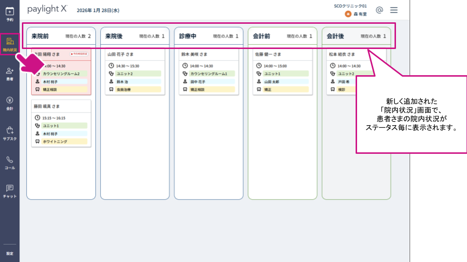Open 設定 (settings) at sidebar bottom
The image size is (467, 262).
coord(10,253)
